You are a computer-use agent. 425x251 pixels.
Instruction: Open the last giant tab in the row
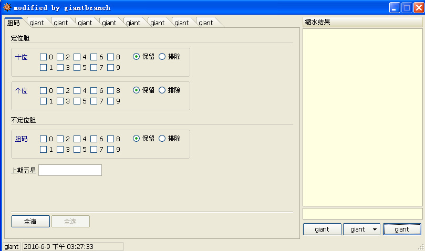coord(206,23)
